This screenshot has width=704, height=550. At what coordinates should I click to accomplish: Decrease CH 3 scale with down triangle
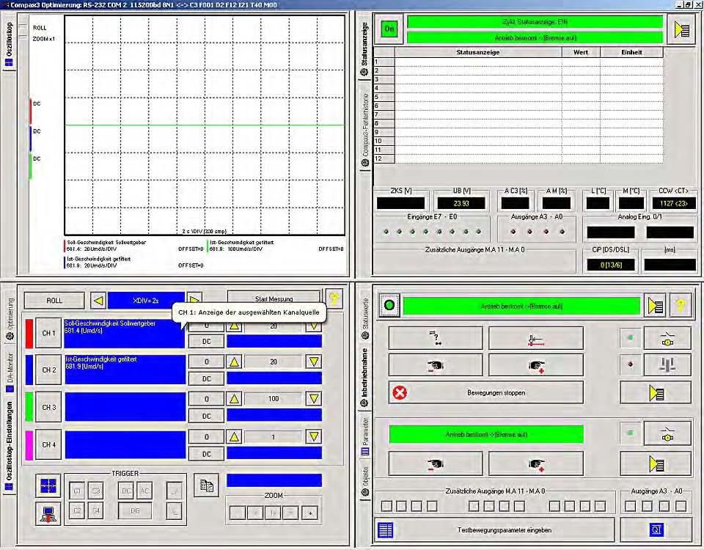point(314,399)
